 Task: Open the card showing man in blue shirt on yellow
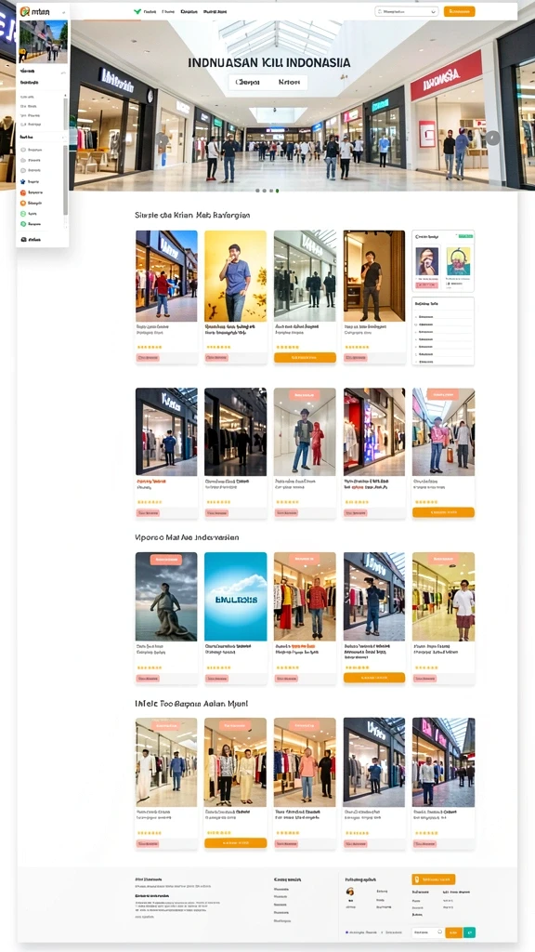click(235, 297)
